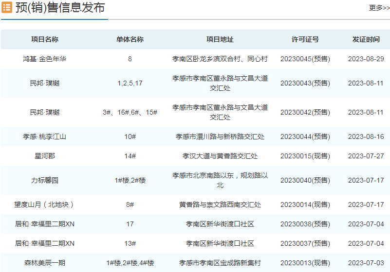The width and height of the screenshot is (390, 272).
Task: Click the issue date 2023-08-29
Action: 366,59
